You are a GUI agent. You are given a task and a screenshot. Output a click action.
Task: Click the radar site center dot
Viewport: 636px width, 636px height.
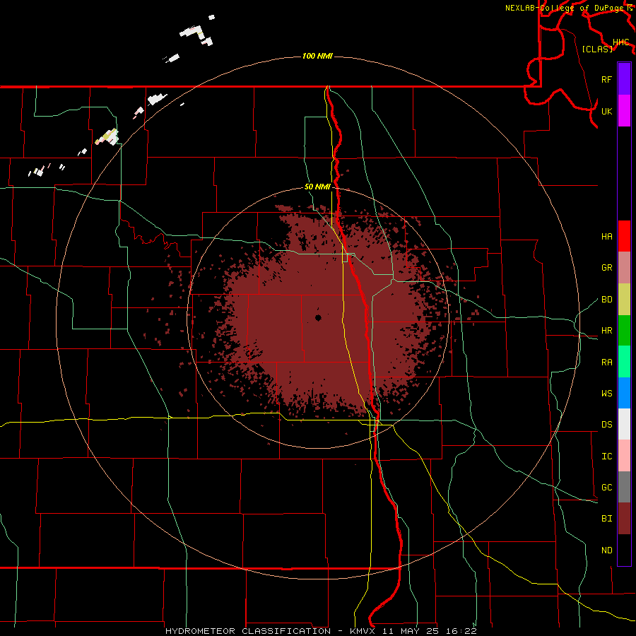(318, 318)
